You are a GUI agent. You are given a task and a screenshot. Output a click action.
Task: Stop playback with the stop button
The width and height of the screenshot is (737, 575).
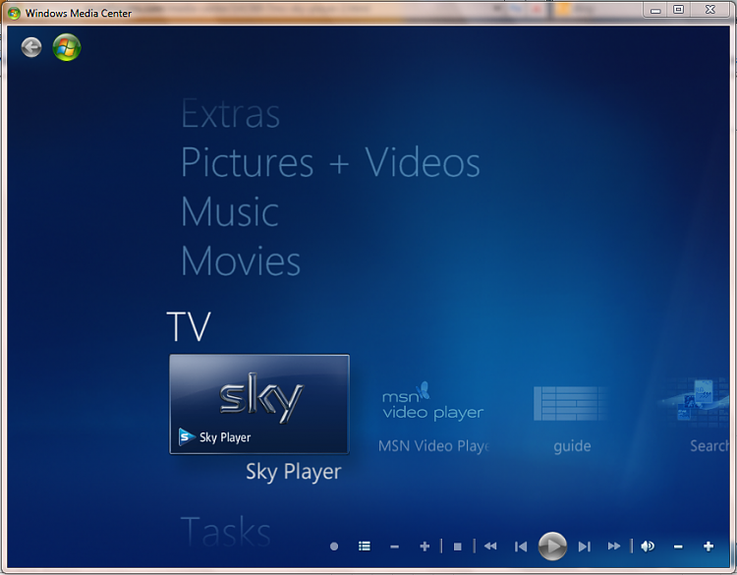tap(457, 546)
